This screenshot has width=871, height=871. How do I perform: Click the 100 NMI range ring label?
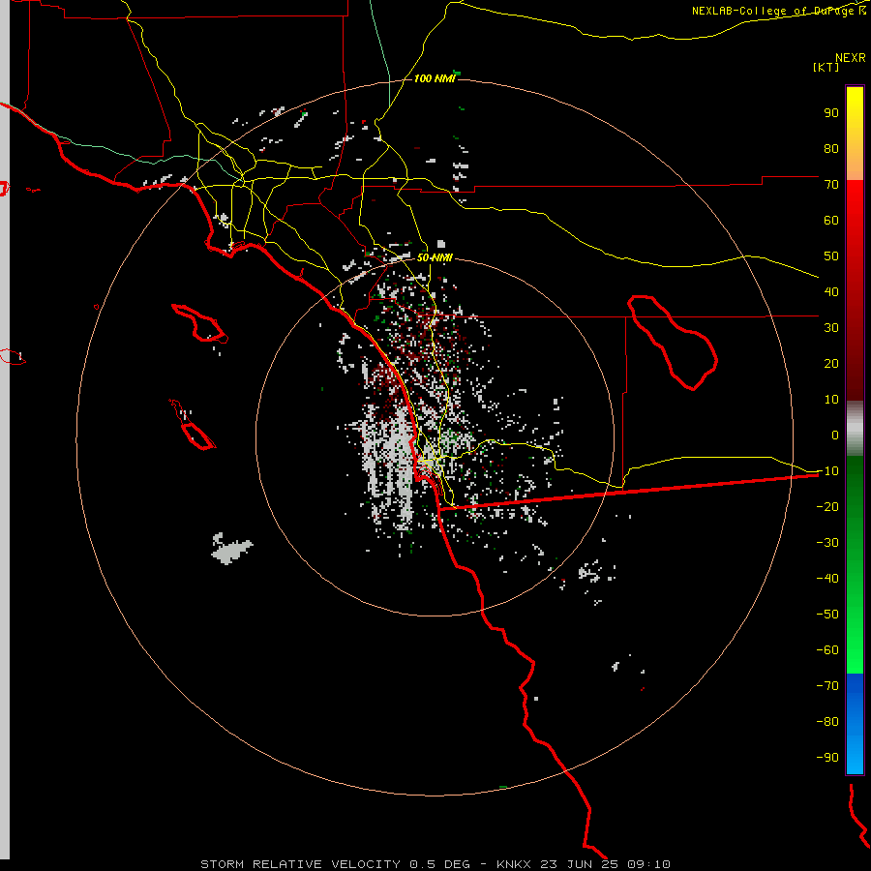click(435, 78)
